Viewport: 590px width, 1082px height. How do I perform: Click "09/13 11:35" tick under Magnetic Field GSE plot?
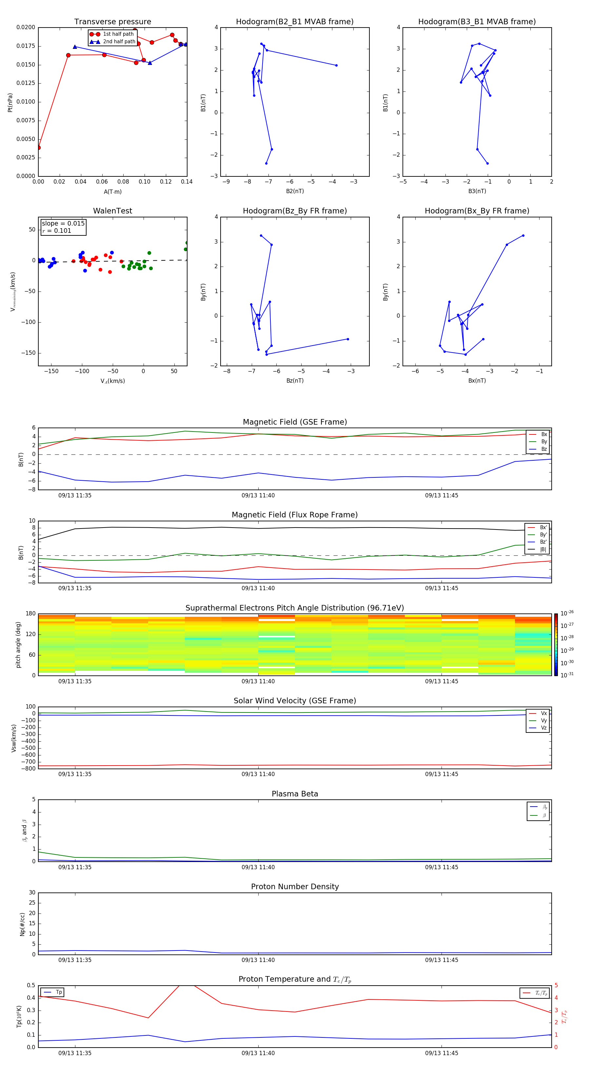click(x=75, y=496)
